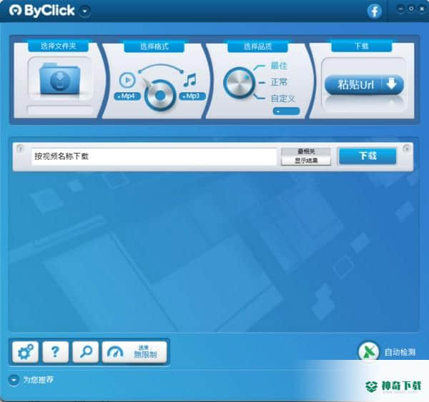Open help with the question mark icon
This screenshot has width=429, height=402.
[x=55, y=352]
